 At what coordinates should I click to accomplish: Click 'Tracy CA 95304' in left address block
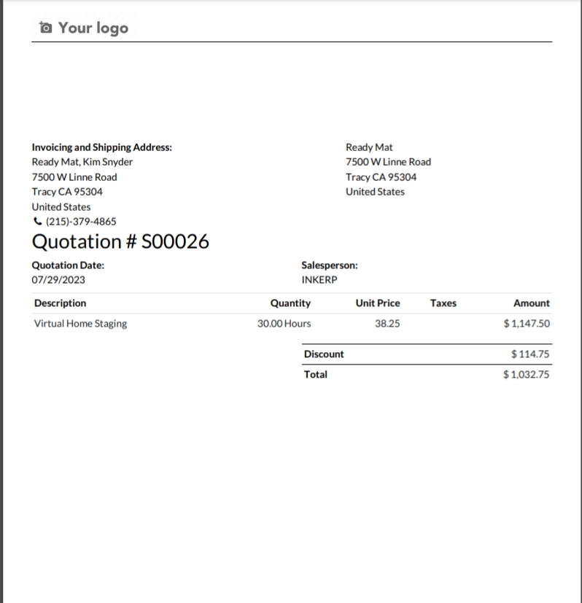coord(67,192)
